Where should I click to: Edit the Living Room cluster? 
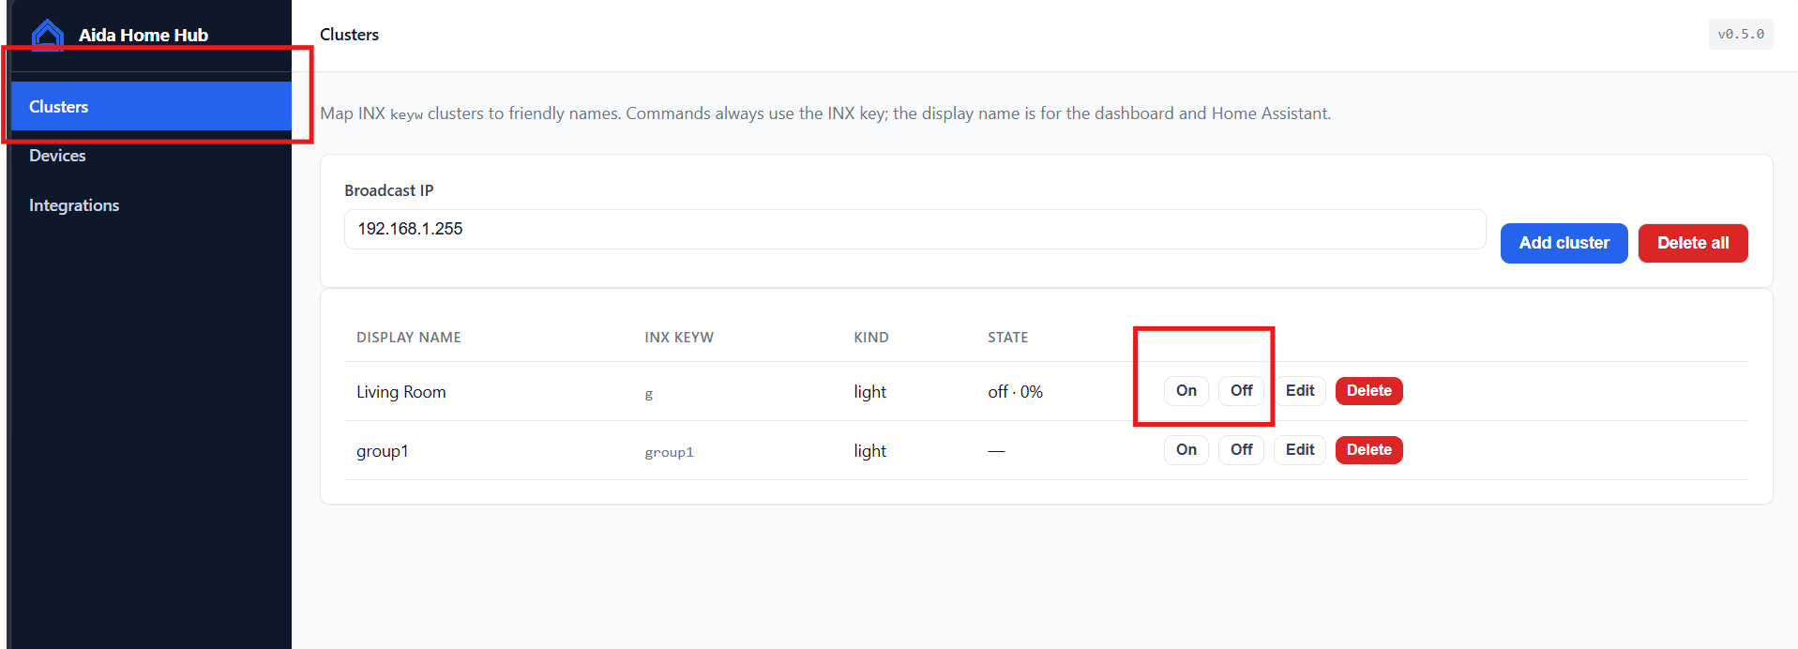[x=1299, y=390]
